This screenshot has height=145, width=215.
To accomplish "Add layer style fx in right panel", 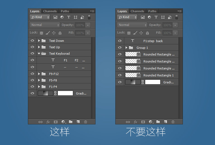I will click(135, 122).
